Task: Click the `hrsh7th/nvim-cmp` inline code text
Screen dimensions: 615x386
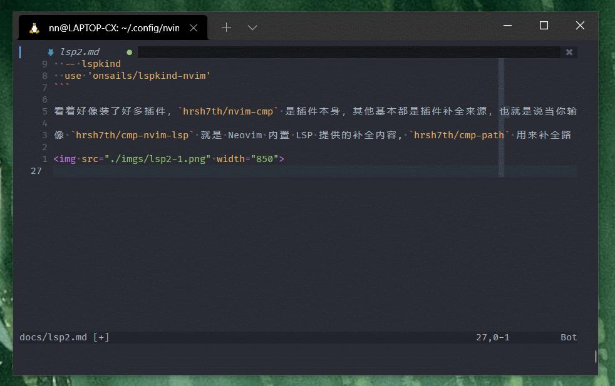Action: 227,111
